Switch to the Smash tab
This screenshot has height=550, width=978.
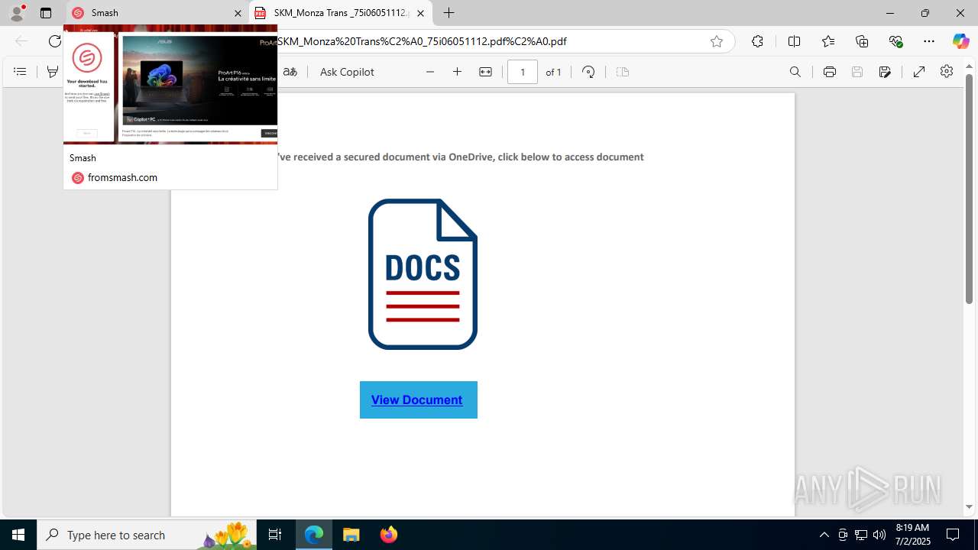click(157, 13)
